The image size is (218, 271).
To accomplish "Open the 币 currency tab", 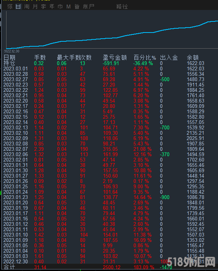I will point(60,7).
